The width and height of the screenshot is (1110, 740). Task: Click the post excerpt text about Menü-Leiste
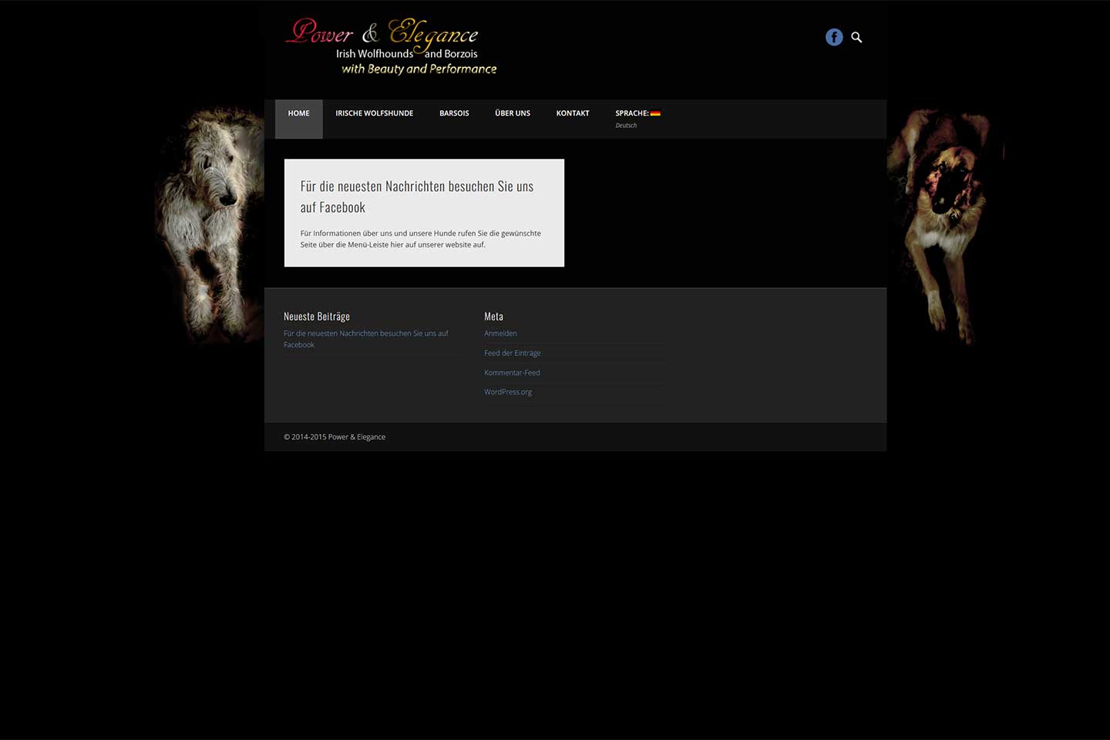[x=420, y=239]
